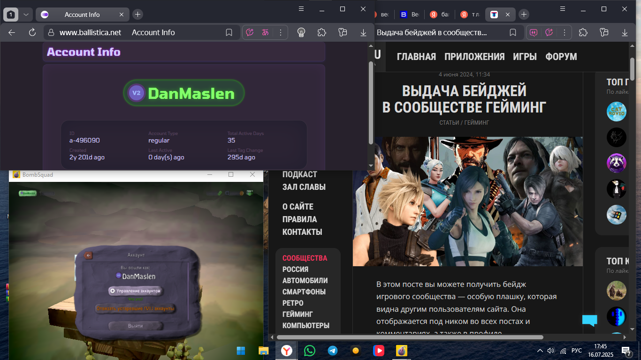
Task: Open the КОНТАКТЫ sidebar link
Action: (302, 232)
